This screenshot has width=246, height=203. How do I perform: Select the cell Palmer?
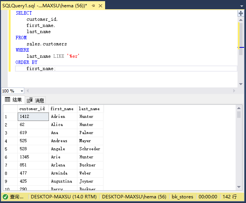[90, 133]
